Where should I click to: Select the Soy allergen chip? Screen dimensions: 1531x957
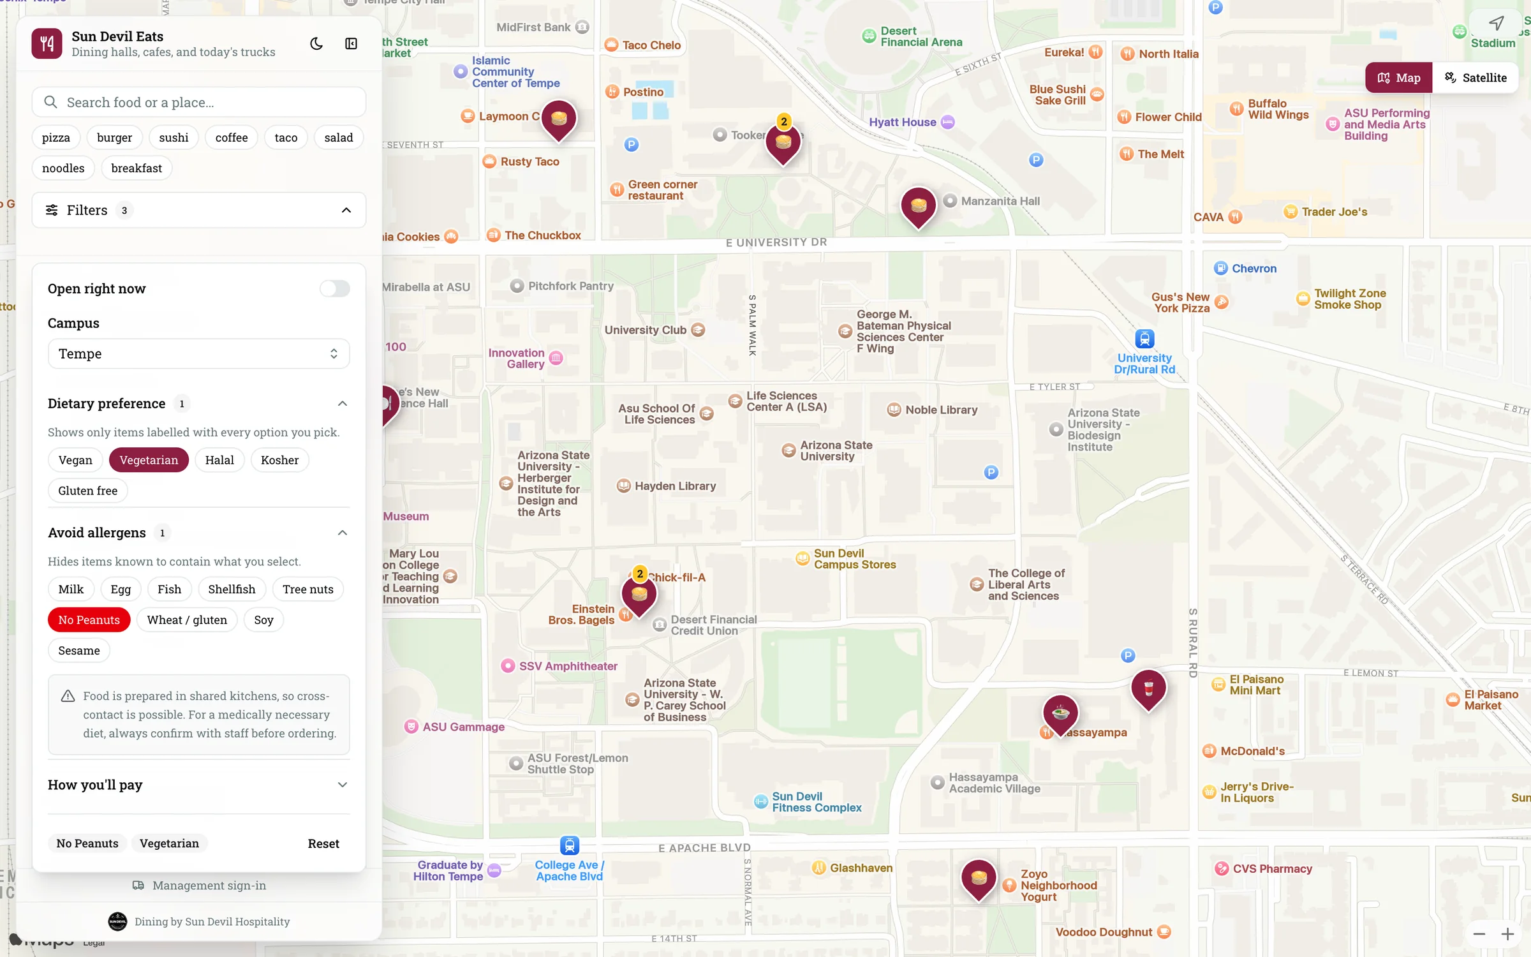point(263,620)
